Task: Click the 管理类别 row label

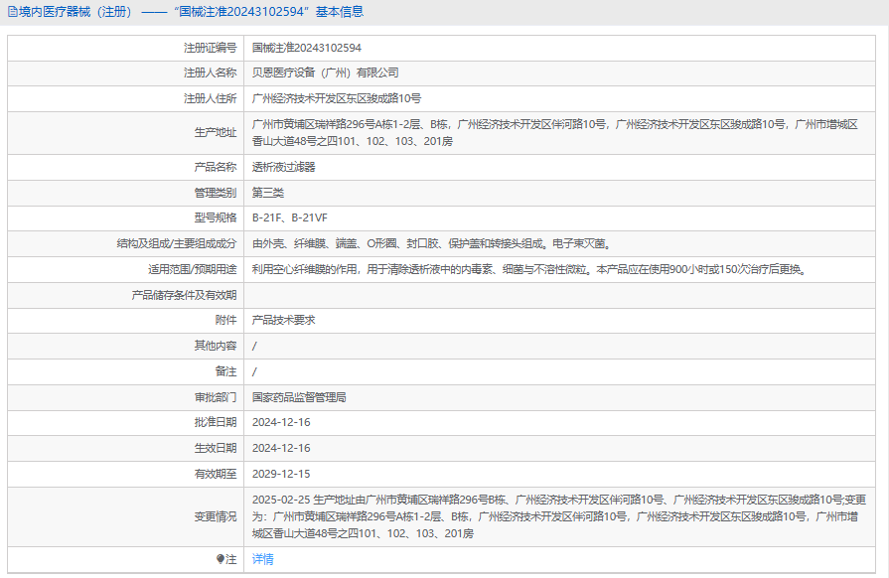Action: tap(216, 193)
